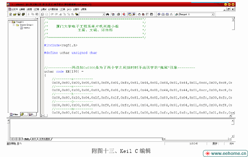Toggle the Output Window button
Viewport: 248px width, 157px height.
[134, 14]
